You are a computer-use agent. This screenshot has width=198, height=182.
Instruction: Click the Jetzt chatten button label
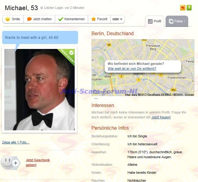[x=42, y=19]
